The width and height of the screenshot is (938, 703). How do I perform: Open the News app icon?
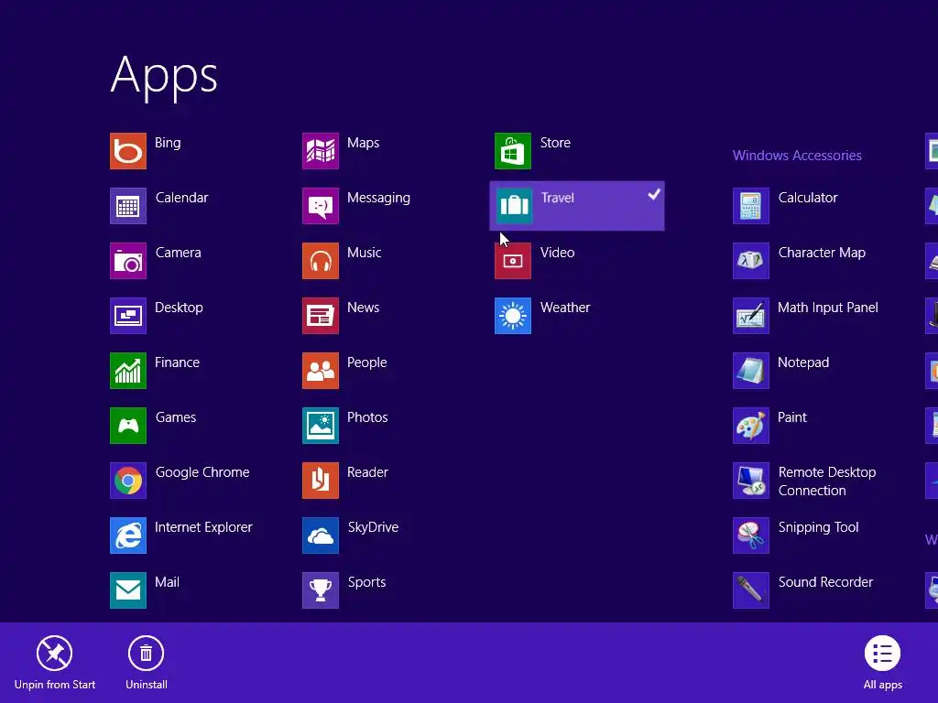click(321, 316)
